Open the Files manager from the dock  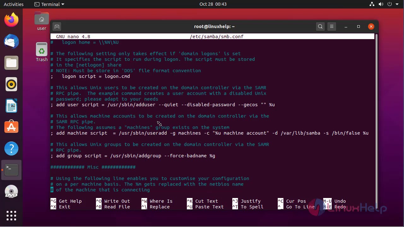click(11, 63)
